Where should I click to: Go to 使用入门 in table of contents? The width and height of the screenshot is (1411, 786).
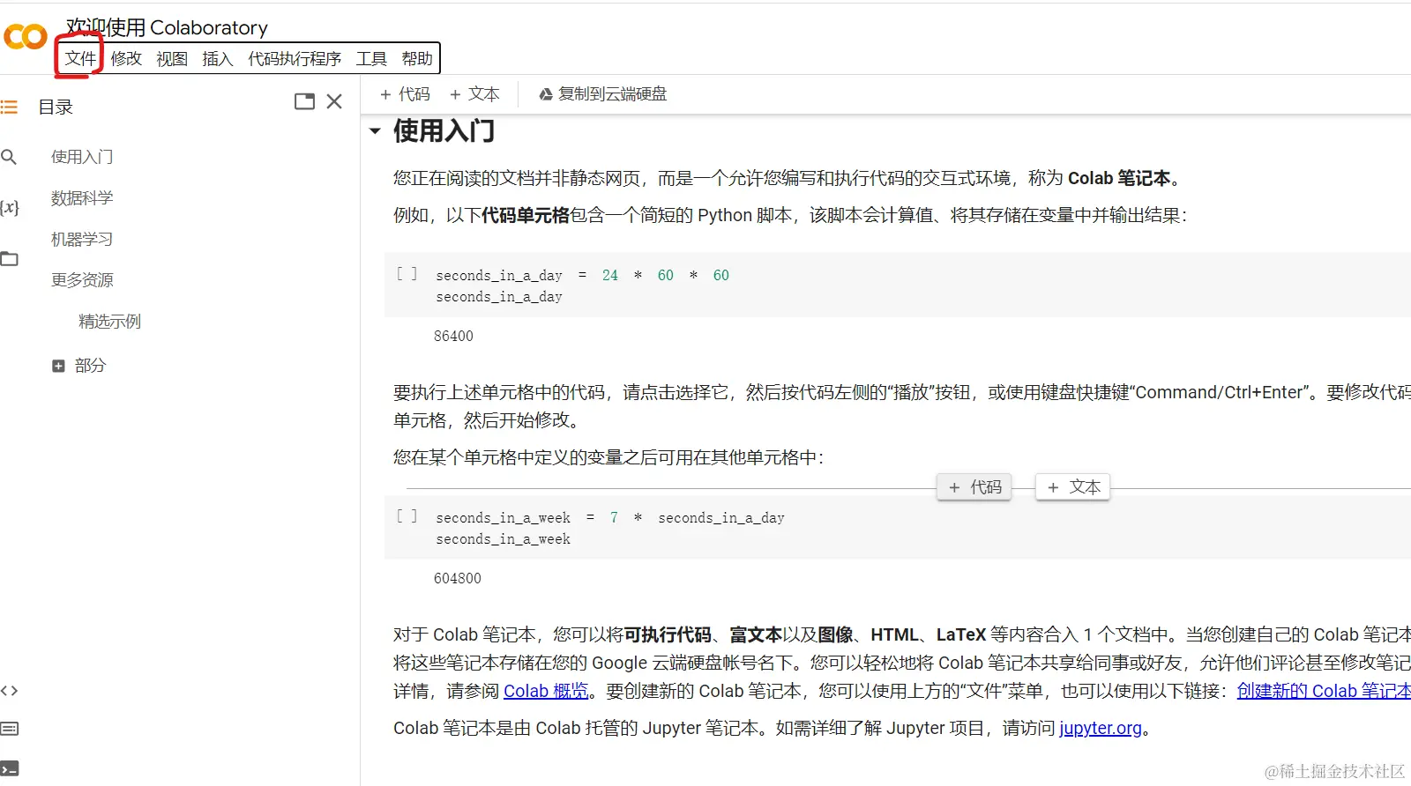click(82, 157)
